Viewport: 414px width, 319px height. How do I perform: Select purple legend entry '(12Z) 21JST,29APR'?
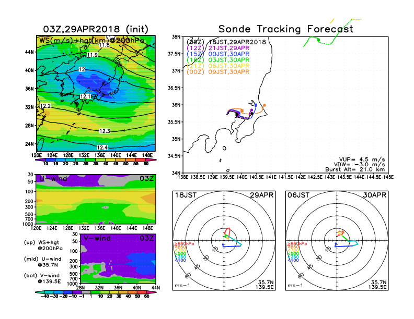[218, 48]
